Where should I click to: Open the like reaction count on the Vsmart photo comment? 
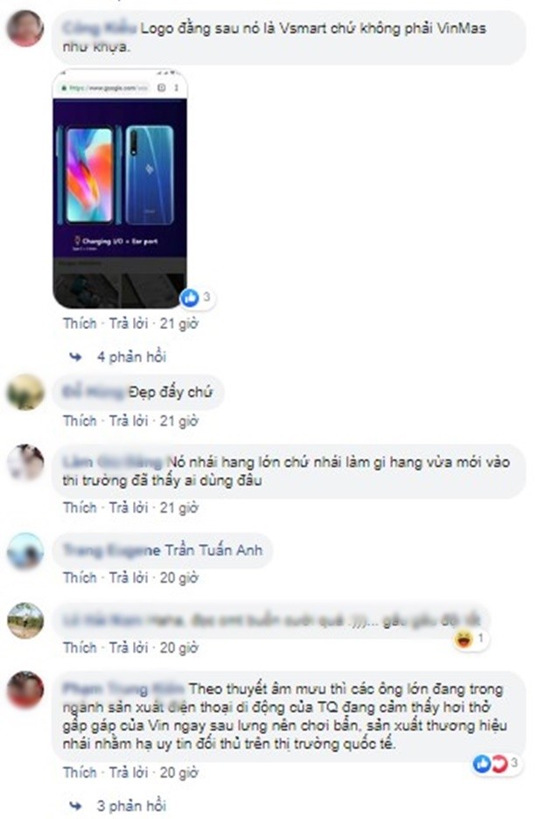coord(198,297)
